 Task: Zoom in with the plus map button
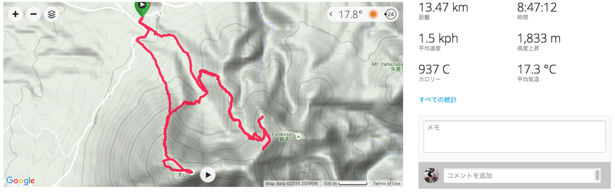(x=15, y=14)
